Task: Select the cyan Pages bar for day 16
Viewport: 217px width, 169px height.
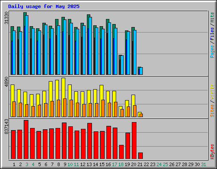Action: [109, 49]
